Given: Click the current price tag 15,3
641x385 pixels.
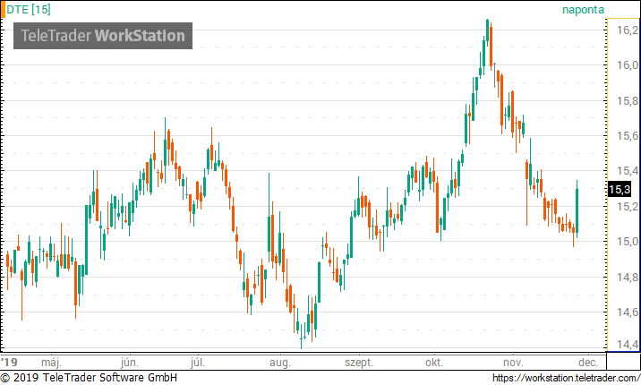Looking at the screenshot, I should [620, 189].
